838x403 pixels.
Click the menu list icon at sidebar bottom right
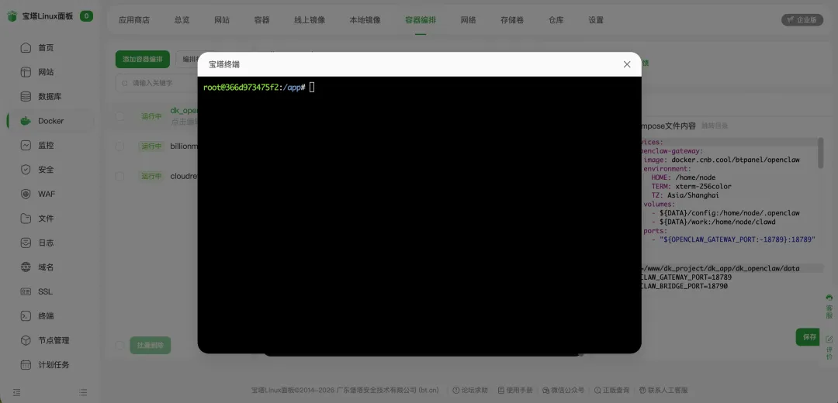83,392
